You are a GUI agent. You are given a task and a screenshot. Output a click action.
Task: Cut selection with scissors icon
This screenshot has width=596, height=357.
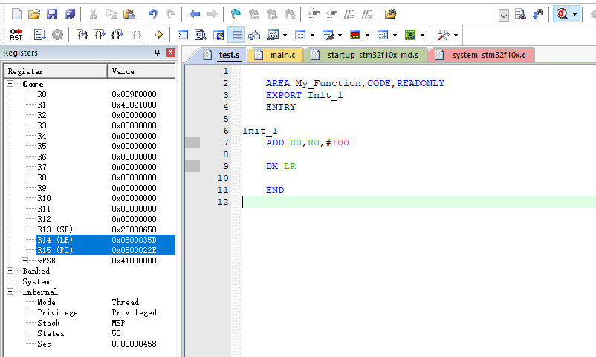(x=93, y=14)
